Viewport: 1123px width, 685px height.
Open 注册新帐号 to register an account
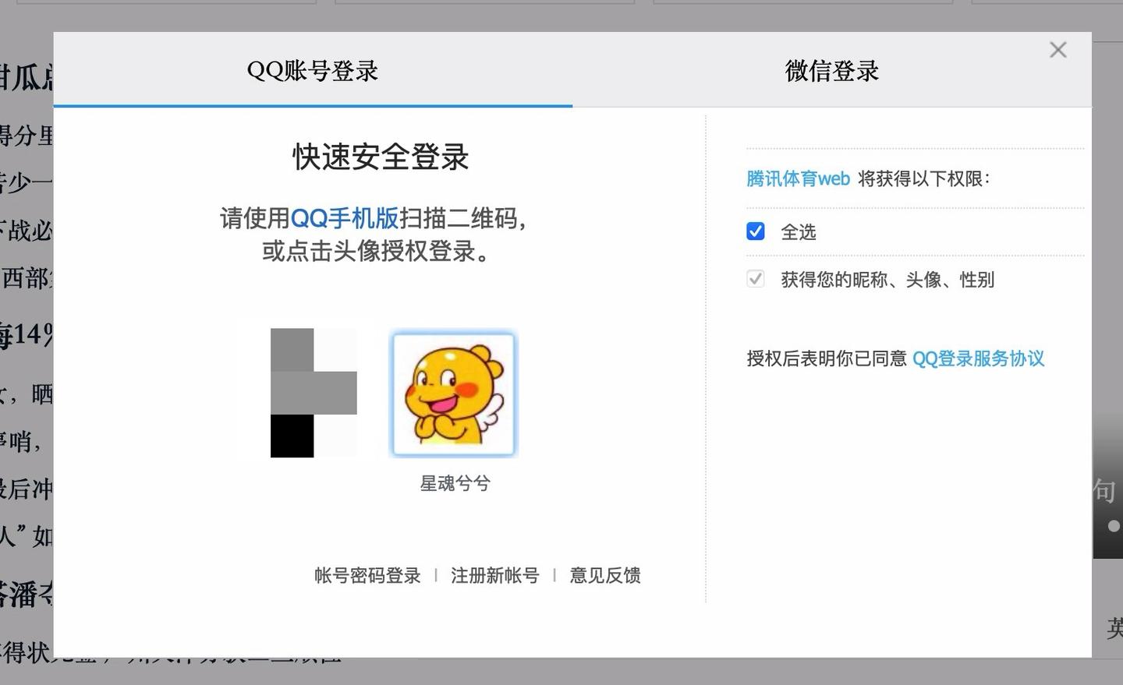click(x=494, y=575)
